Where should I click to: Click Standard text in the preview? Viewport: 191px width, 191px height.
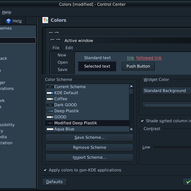point(97,58)
